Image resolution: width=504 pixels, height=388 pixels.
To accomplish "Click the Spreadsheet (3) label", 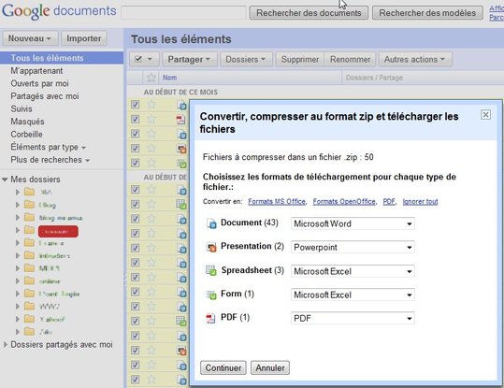I will tap(252, 270).
